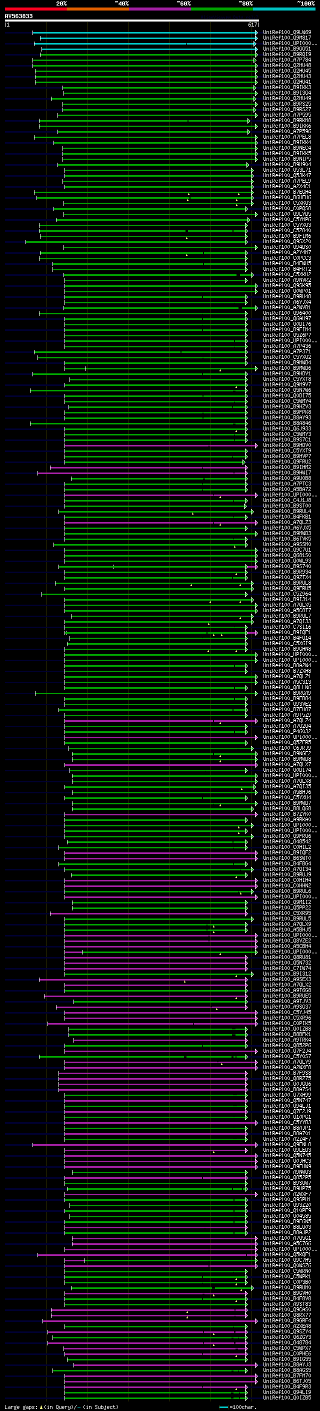
Task: Open UniRef100_A2X4C1 entry
Action: pos(287,186)
